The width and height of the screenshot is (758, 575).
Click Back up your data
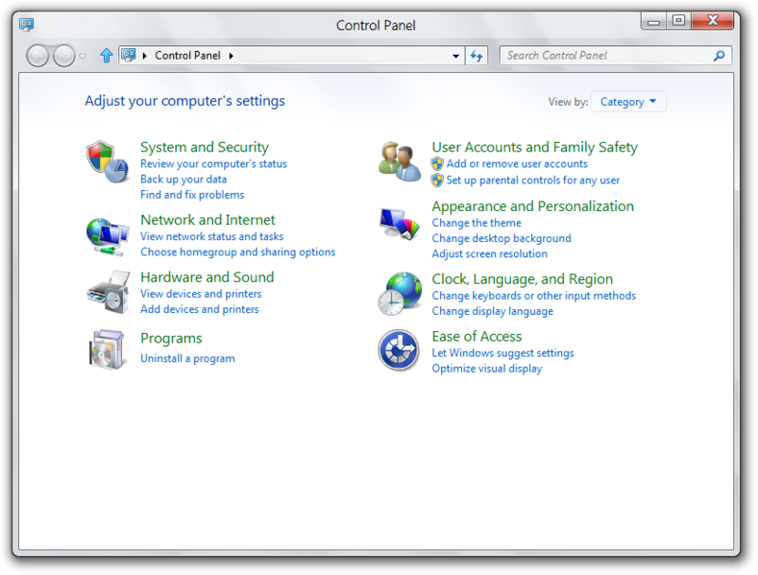(x=183, y=180)
